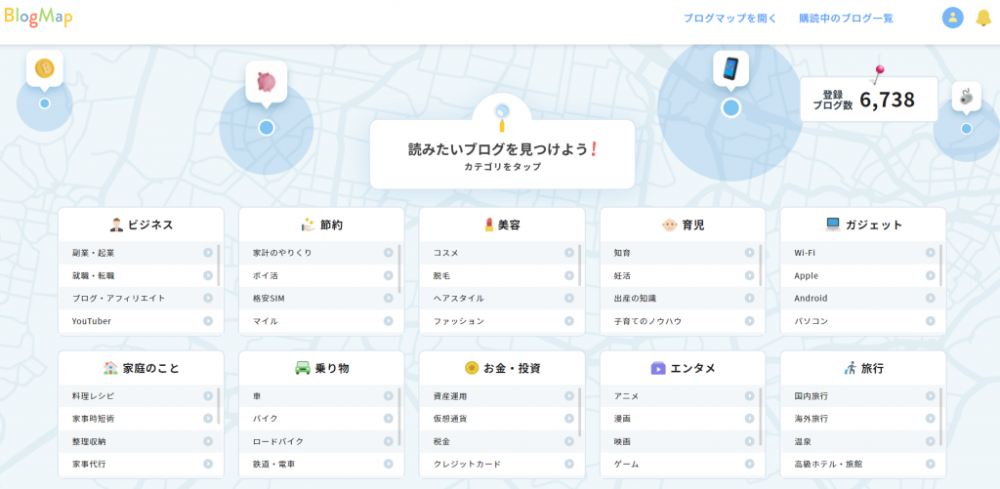Expand the コスメ row arrow
This screenshot has width=1000, height=489.
pos(569,253)
